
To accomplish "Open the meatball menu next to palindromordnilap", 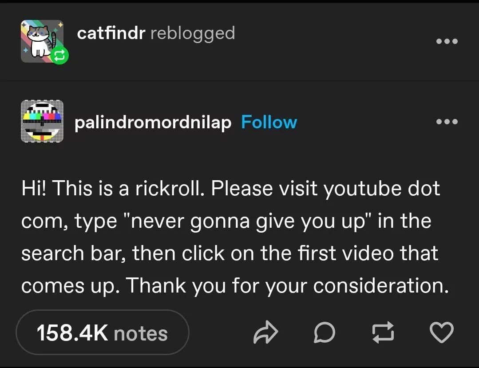I will (447, 121).
